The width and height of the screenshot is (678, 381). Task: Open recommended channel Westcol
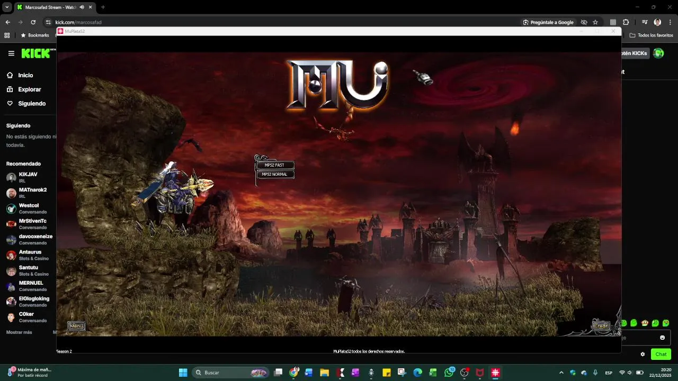[x=29, y=208]
